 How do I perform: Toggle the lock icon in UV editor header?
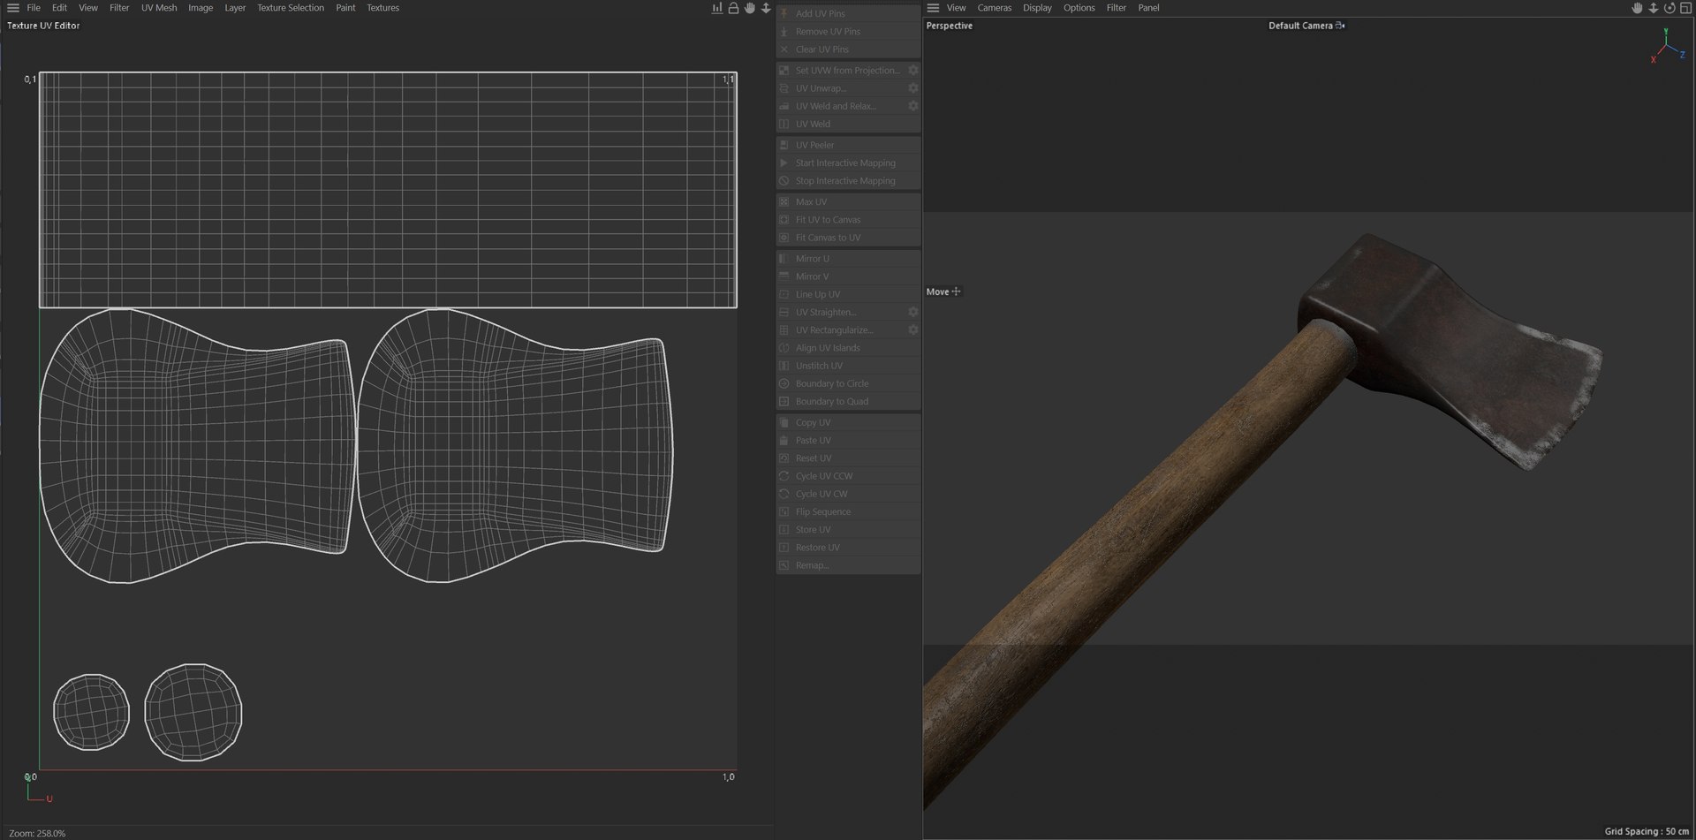pyautogui.click(x=733, y=8)
